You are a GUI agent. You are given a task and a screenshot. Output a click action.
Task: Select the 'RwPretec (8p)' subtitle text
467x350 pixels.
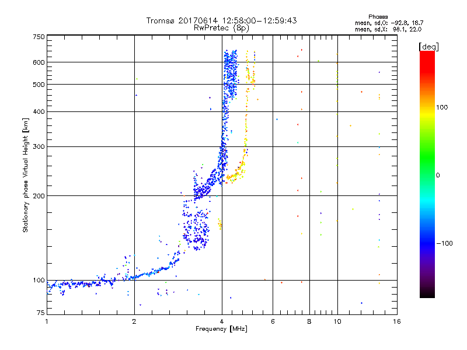(221, 28)
